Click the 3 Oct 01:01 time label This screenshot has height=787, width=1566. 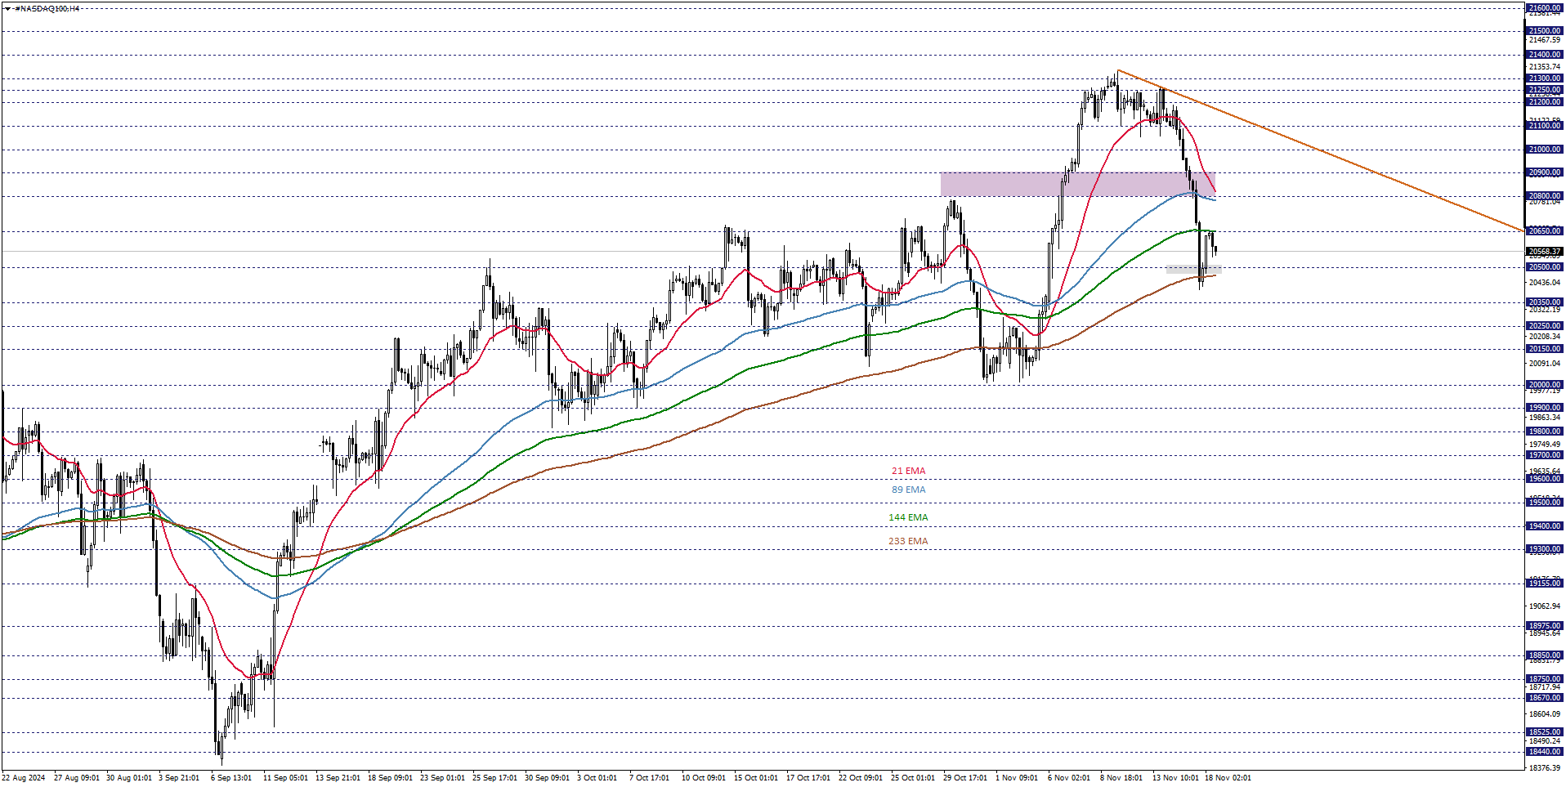click(x=597, y=778)
